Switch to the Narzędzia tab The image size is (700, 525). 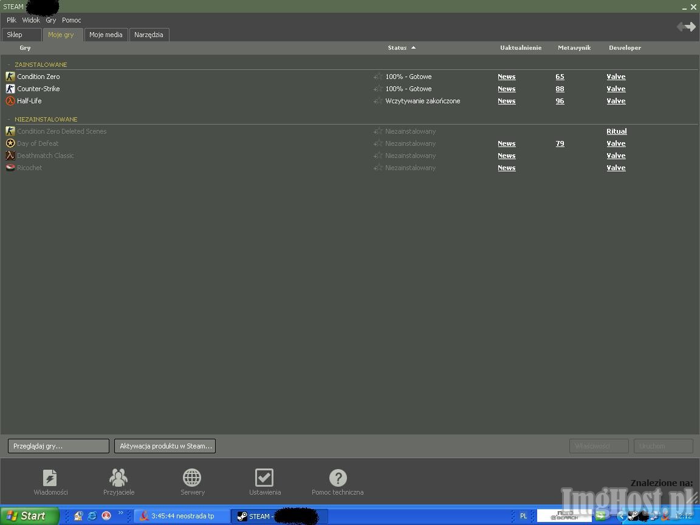point(149,35)
